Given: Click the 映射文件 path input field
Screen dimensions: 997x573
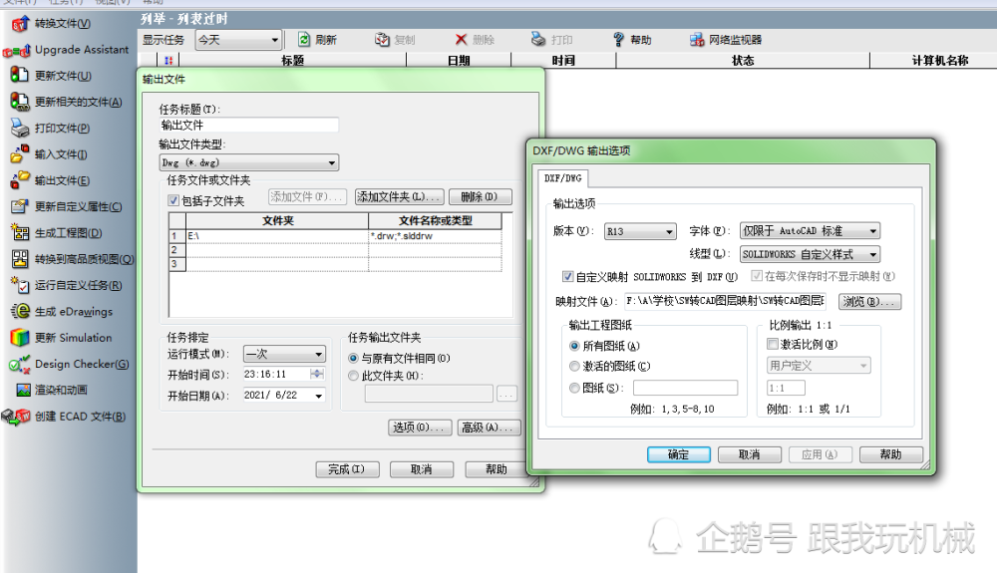Looking at the screenshot, I should pos(725,301).
